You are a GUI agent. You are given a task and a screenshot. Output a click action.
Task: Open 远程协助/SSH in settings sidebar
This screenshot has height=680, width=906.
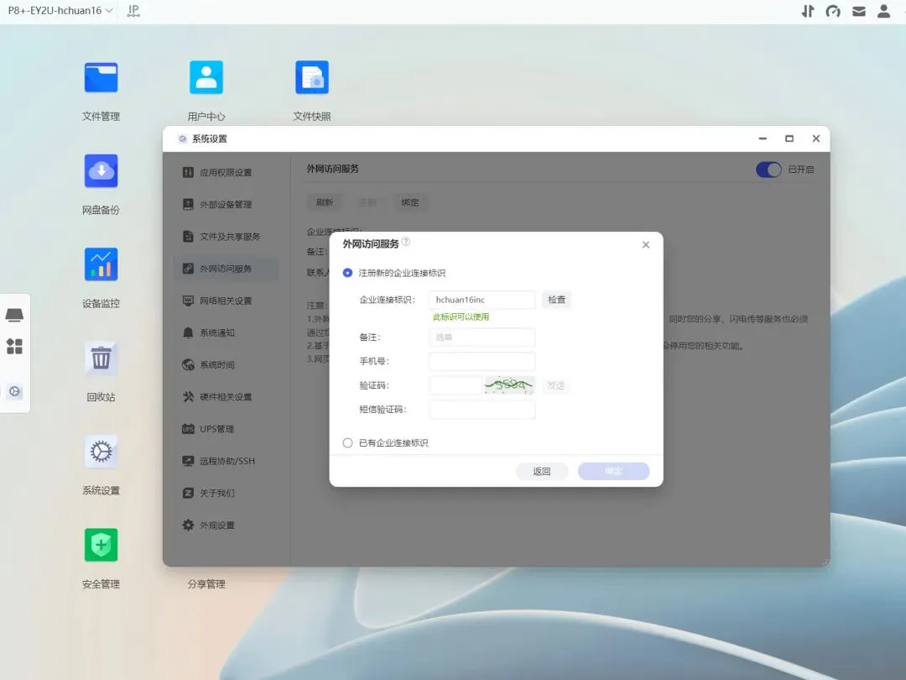(x=226, y=462)
